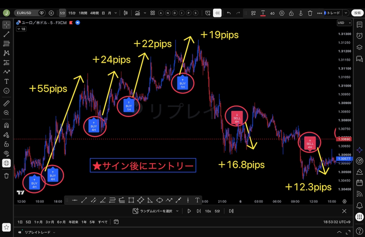
Task: Toggle the favorites star toolbar
Action: point(7,227)
